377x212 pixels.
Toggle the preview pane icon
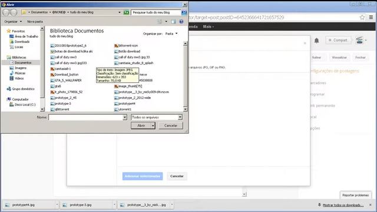click(173, 22)
